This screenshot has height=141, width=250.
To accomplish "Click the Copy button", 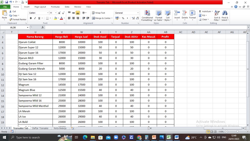I will tap(14, 15).
